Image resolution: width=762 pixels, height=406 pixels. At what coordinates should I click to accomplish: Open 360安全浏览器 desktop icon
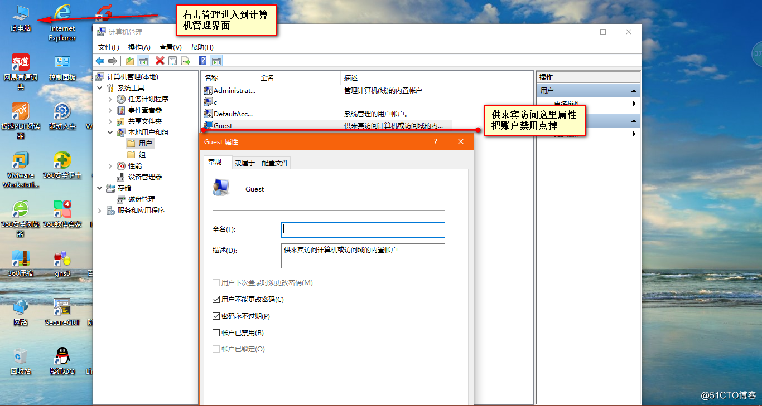point(21,218)
